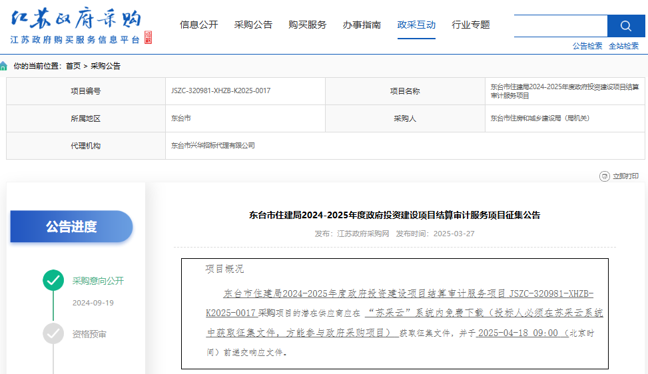The image size is (648, 374).
Task: Focus the site search input field
Action: pyautogui.click(x=561, y=25)
